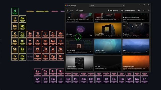Image resolution: width=161 pixels, height=90 pixels.
Task: Select the Parallax.js wallpaper thumbnail
Action: click(136, 30)
